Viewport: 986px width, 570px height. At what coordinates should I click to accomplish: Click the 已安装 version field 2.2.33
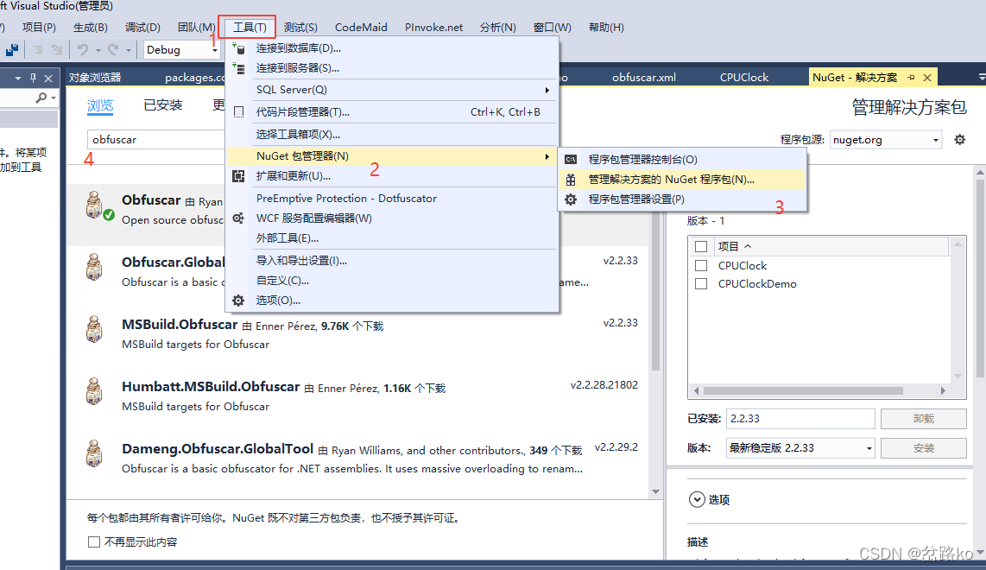(x=800, y=418)
